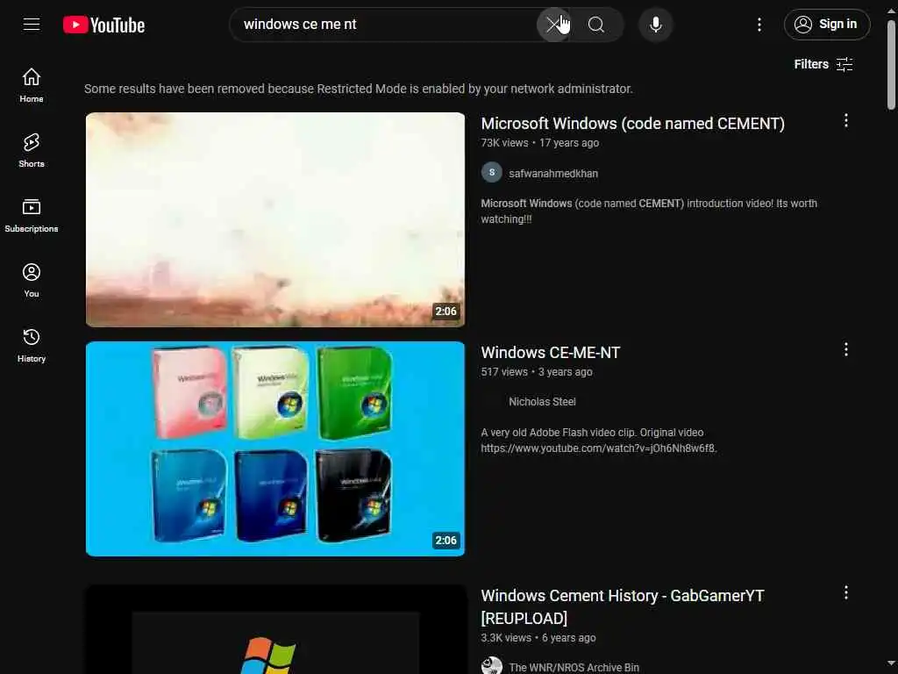Go to the YouTube logo home link
This screenshot has width=898, height=674.
(x=103, y=25)
